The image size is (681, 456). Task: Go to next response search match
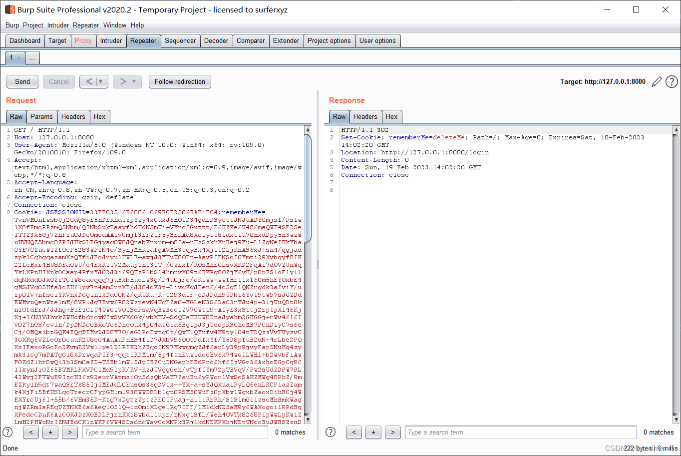393,433
